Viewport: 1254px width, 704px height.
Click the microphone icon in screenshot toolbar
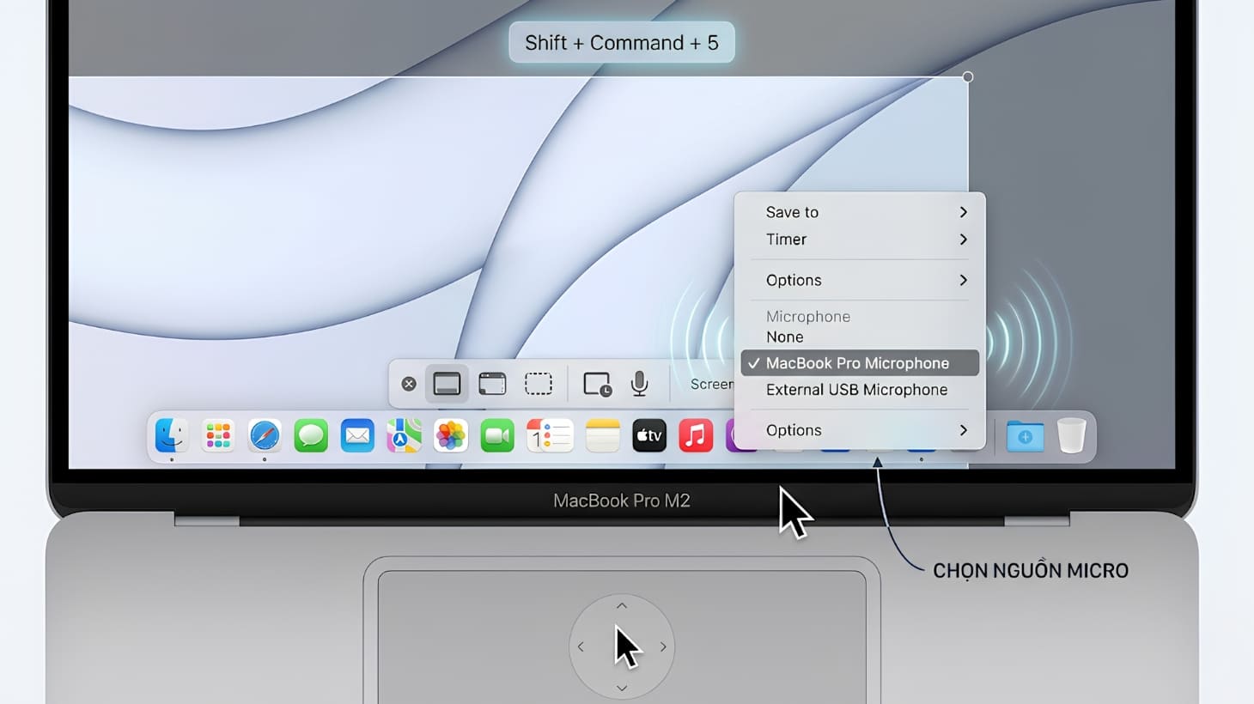(x=639, y=384)
